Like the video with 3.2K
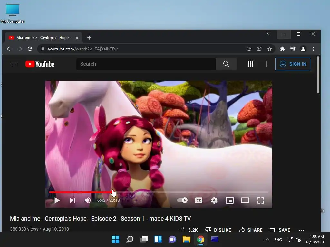This screenshot has width=330, height=247. point(189,230)
